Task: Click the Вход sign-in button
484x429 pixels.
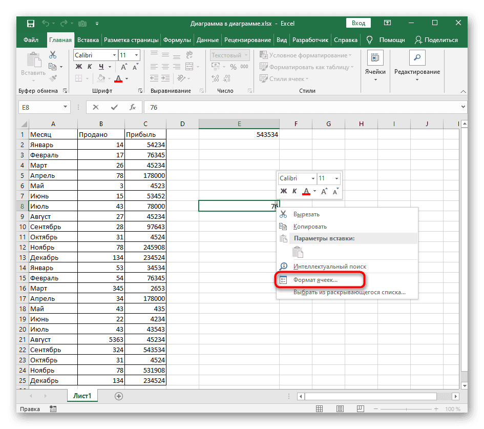Action: pos(359,23)
